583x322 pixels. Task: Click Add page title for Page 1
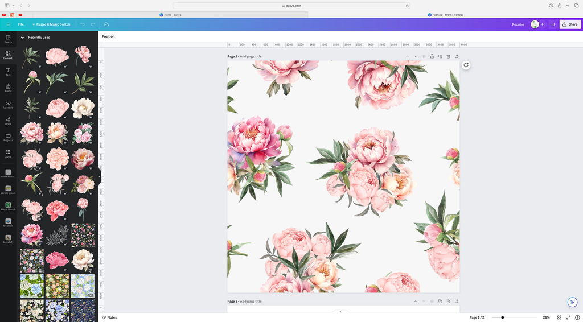point(251,56)
